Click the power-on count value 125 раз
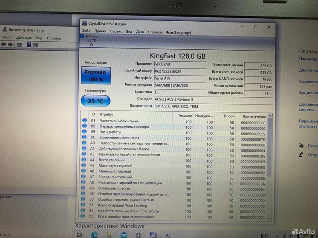The image size is (318, 238). pyautogui.click(x=259, y=87)
